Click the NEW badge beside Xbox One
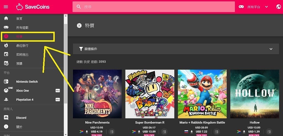This screenshot has height=136, width=283. click(57, 90)
